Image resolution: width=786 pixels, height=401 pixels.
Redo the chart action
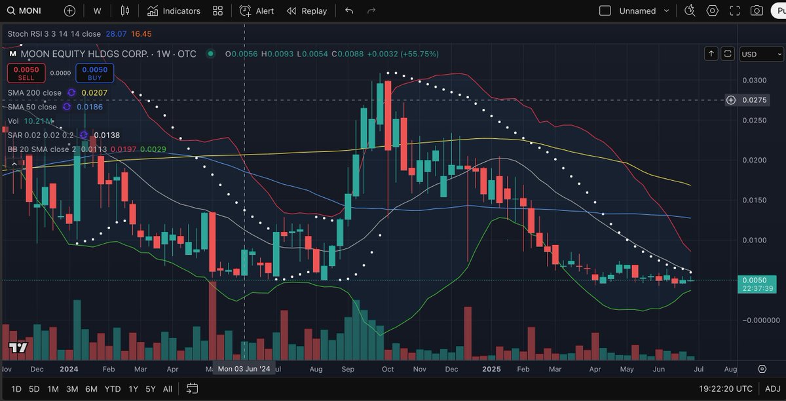pos(371,10)
